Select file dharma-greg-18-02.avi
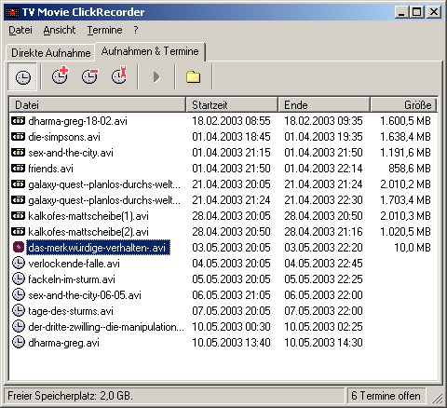 tap(77, 121)
